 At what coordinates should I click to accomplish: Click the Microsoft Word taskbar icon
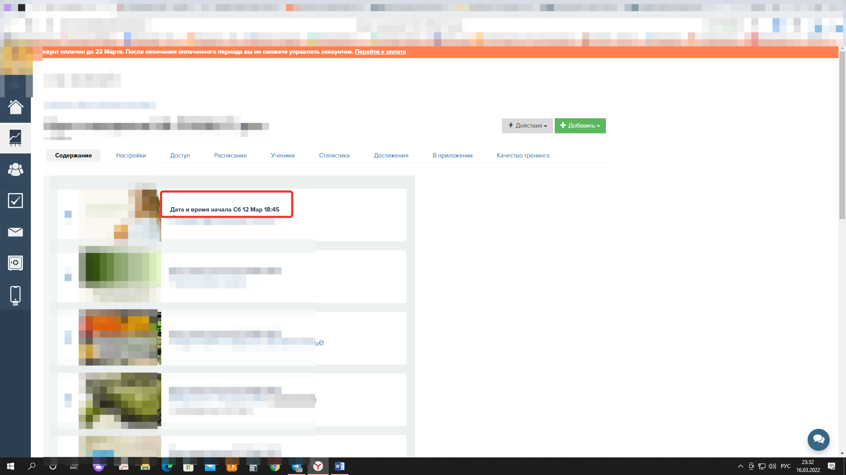(x=339, y=466)
